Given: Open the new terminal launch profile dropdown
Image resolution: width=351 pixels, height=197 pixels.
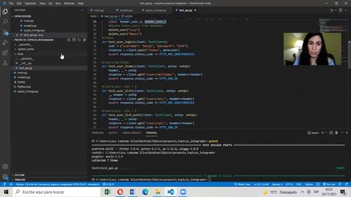Looking at the screenshot, I should pyautogui.click(x=326, y=132).
